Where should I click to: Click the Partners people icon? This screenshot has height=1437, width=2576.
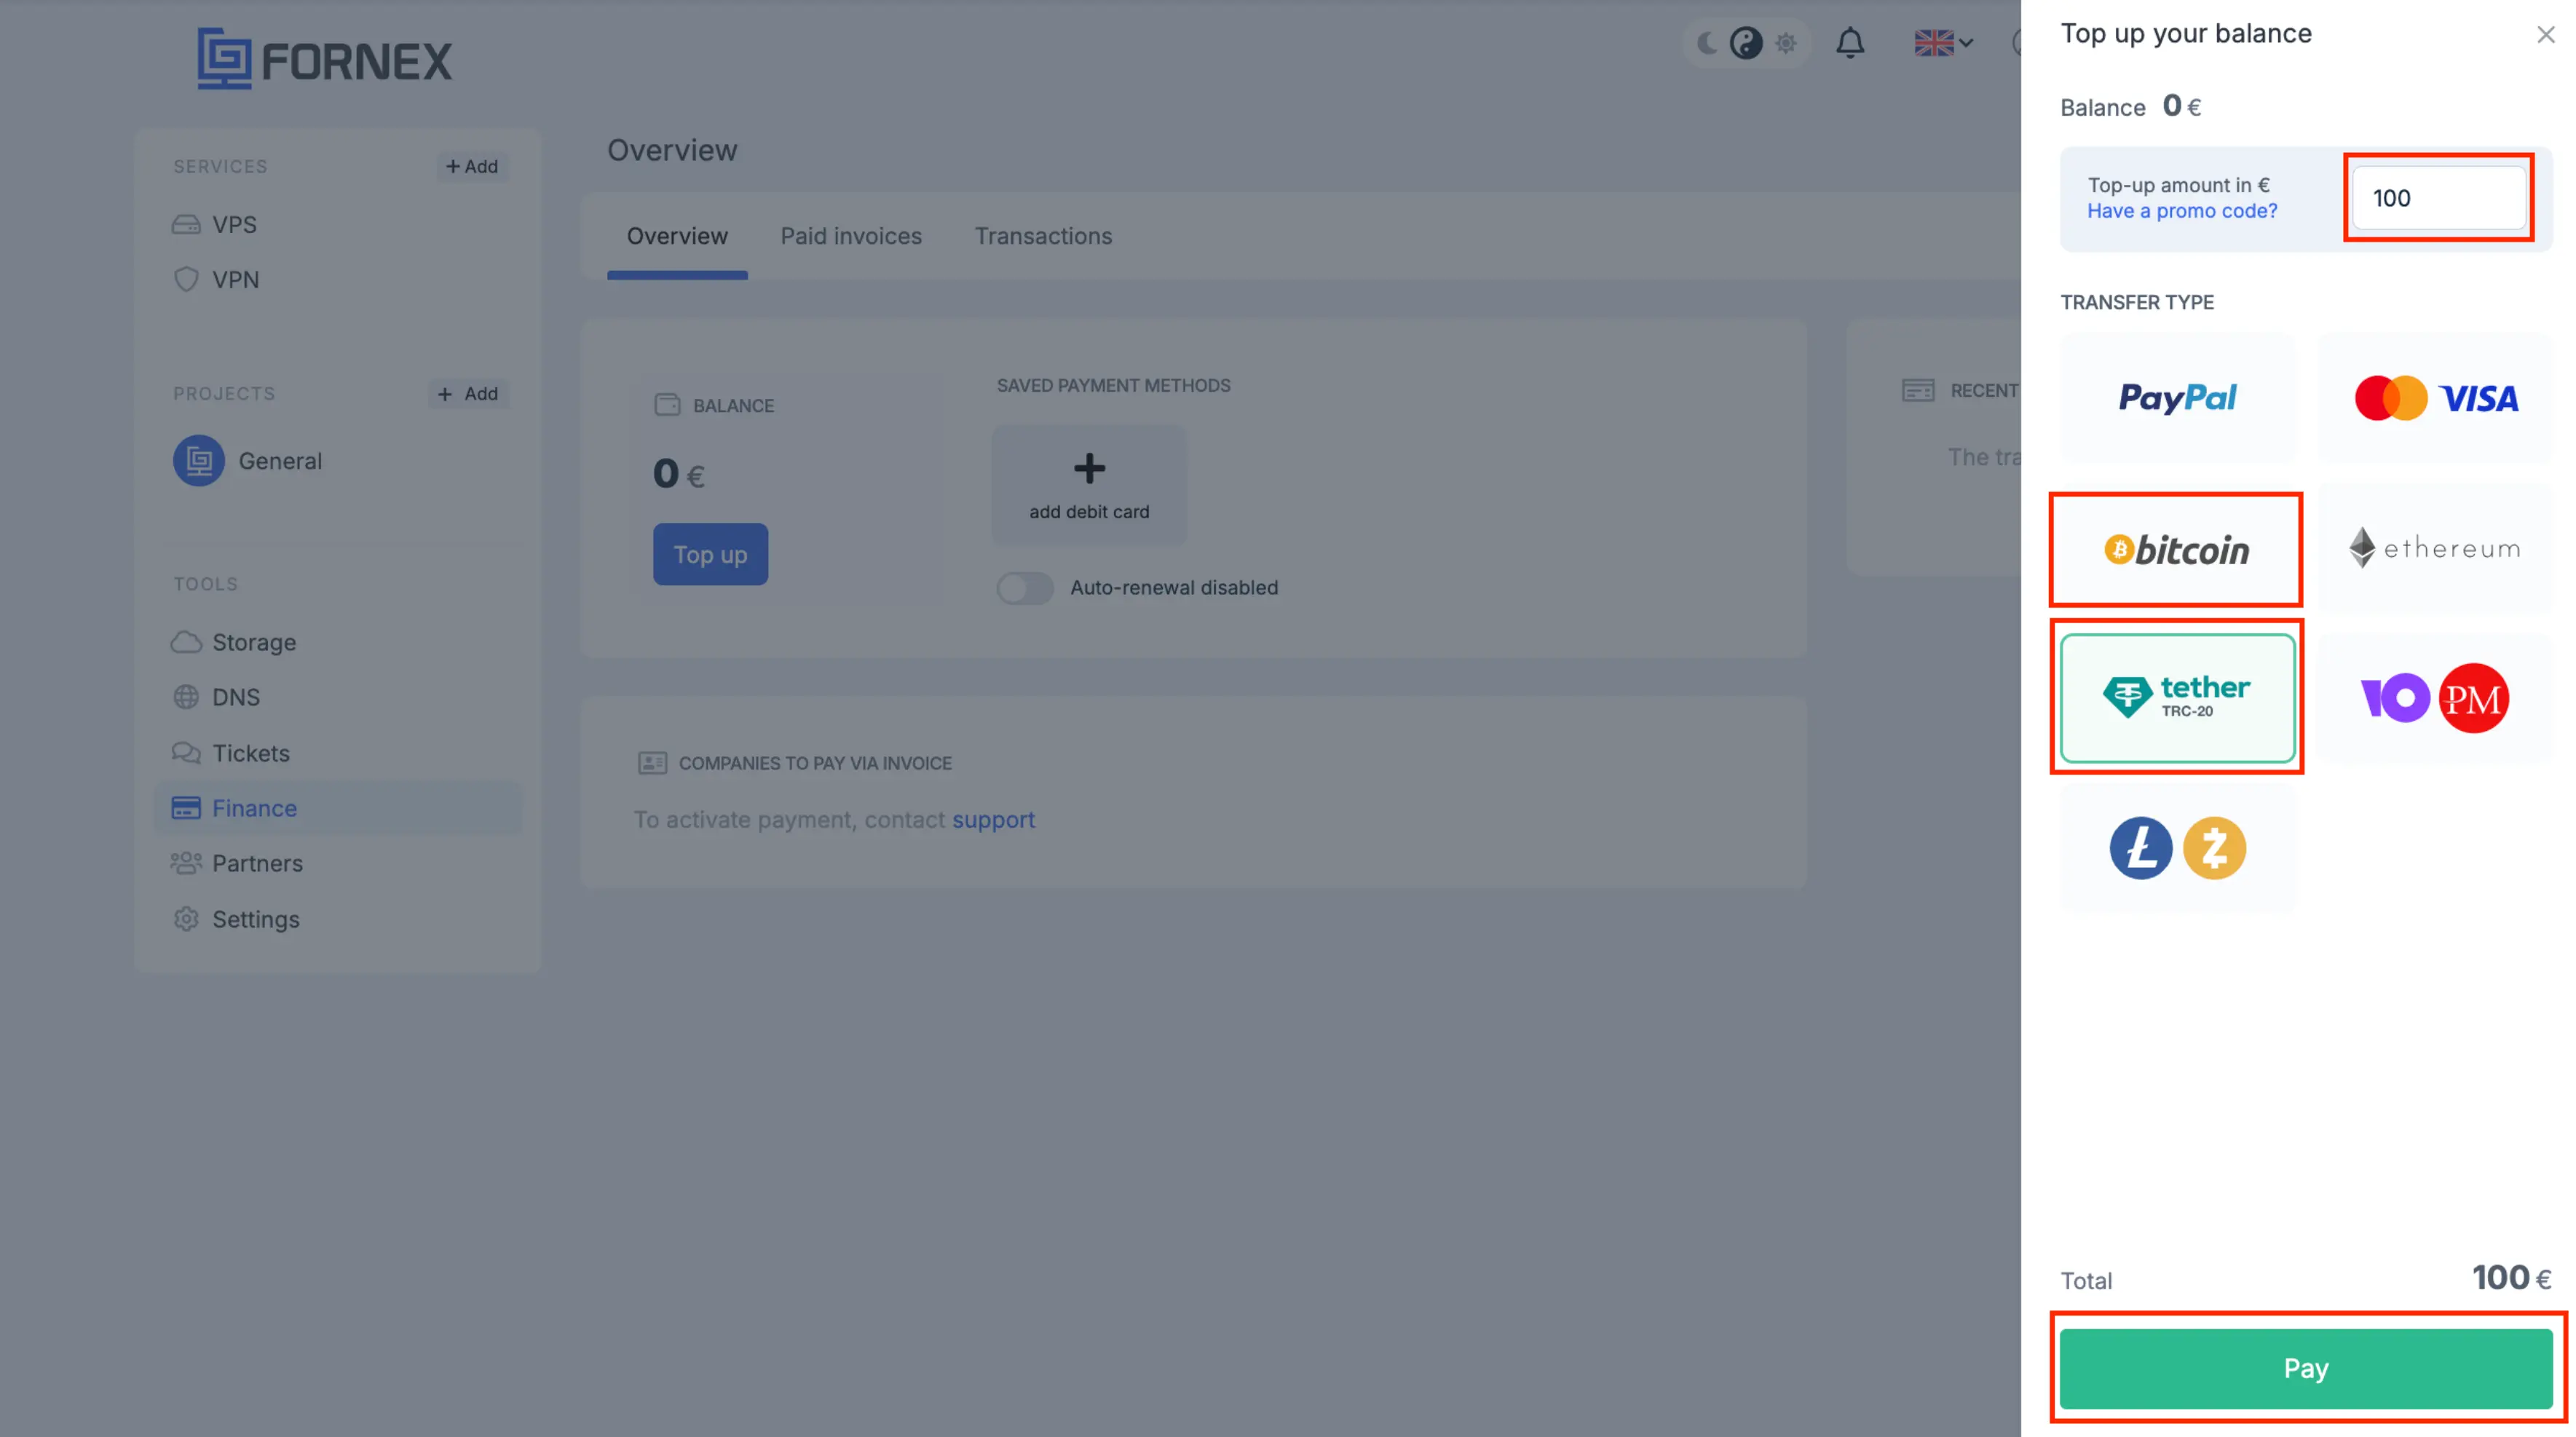186,863
